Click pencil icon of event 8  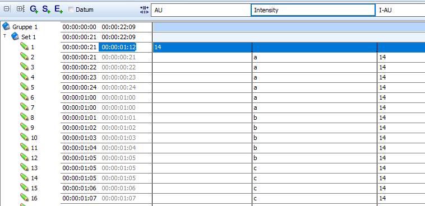[25, 117]
